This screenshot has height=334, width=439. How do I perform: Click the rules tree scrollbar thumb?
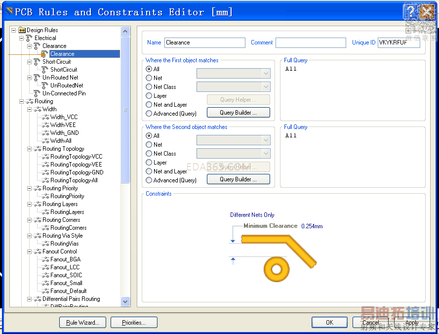(125, 110)
